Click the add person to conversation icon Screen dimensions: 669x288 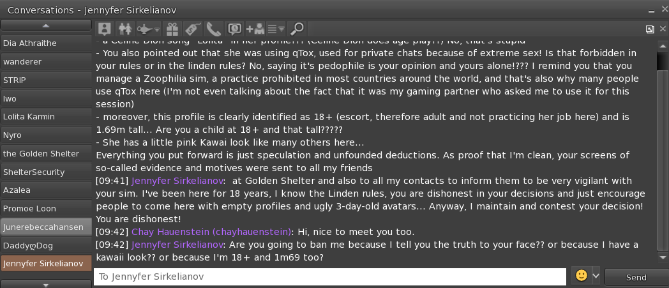coord(255,29)
